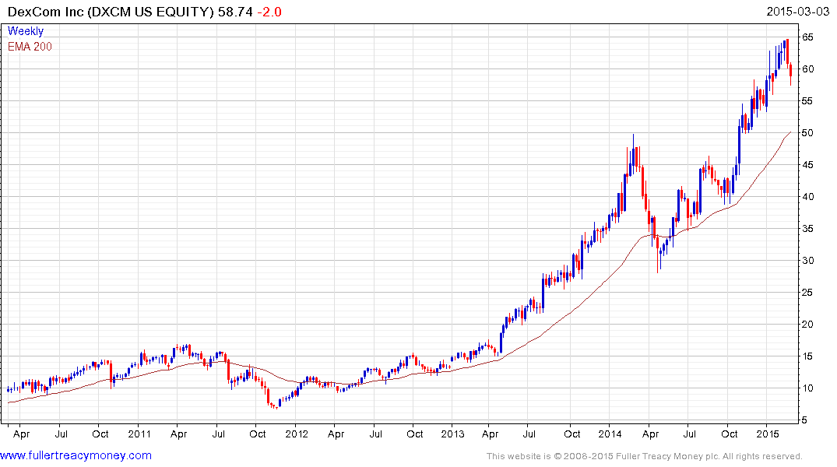Click the 10 price axis label
This screenshot has height=467, width=837.
(807, 388)
